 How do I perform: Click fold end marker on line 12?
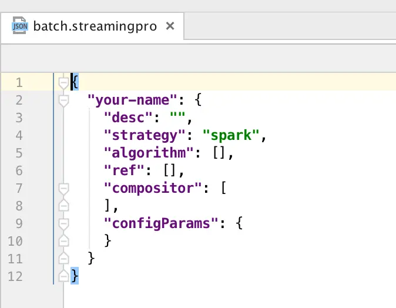pos(63,276)
